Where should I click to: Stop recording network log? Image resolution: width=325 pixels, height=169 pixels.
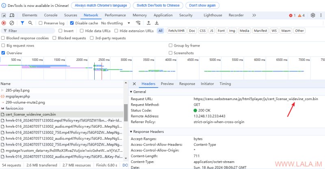[x=4, y=23]
